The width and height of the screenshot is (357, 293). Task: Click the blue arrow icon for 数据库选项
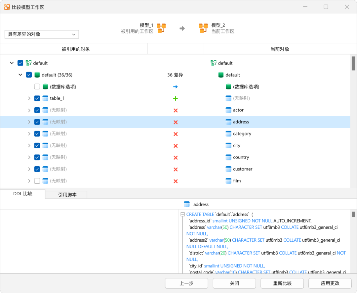175,87
